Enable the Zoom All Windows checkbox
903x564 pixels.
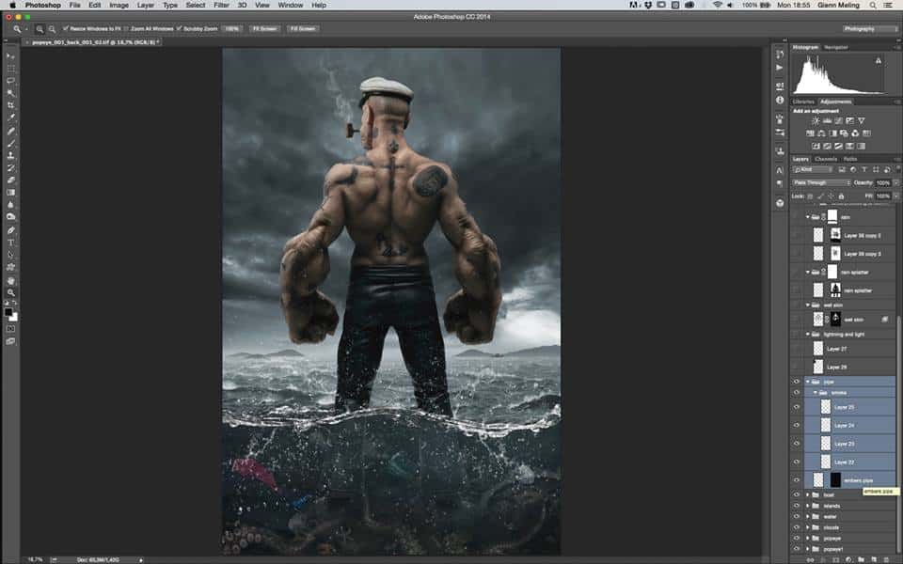pos(126,29)
